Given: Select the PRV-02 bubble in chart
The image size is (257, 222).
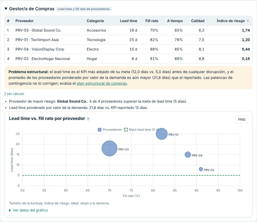Looking at the screenshot, I should pyautogui.click(x=201, y=169).
